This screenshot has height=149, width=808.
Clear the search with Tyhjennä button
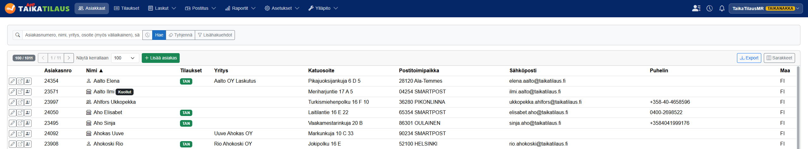coord(181,35)
